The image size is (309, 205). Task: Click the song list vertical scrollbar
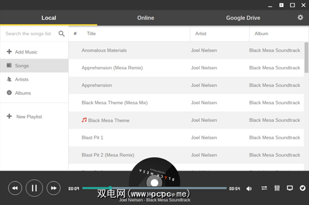pos(306,57)
